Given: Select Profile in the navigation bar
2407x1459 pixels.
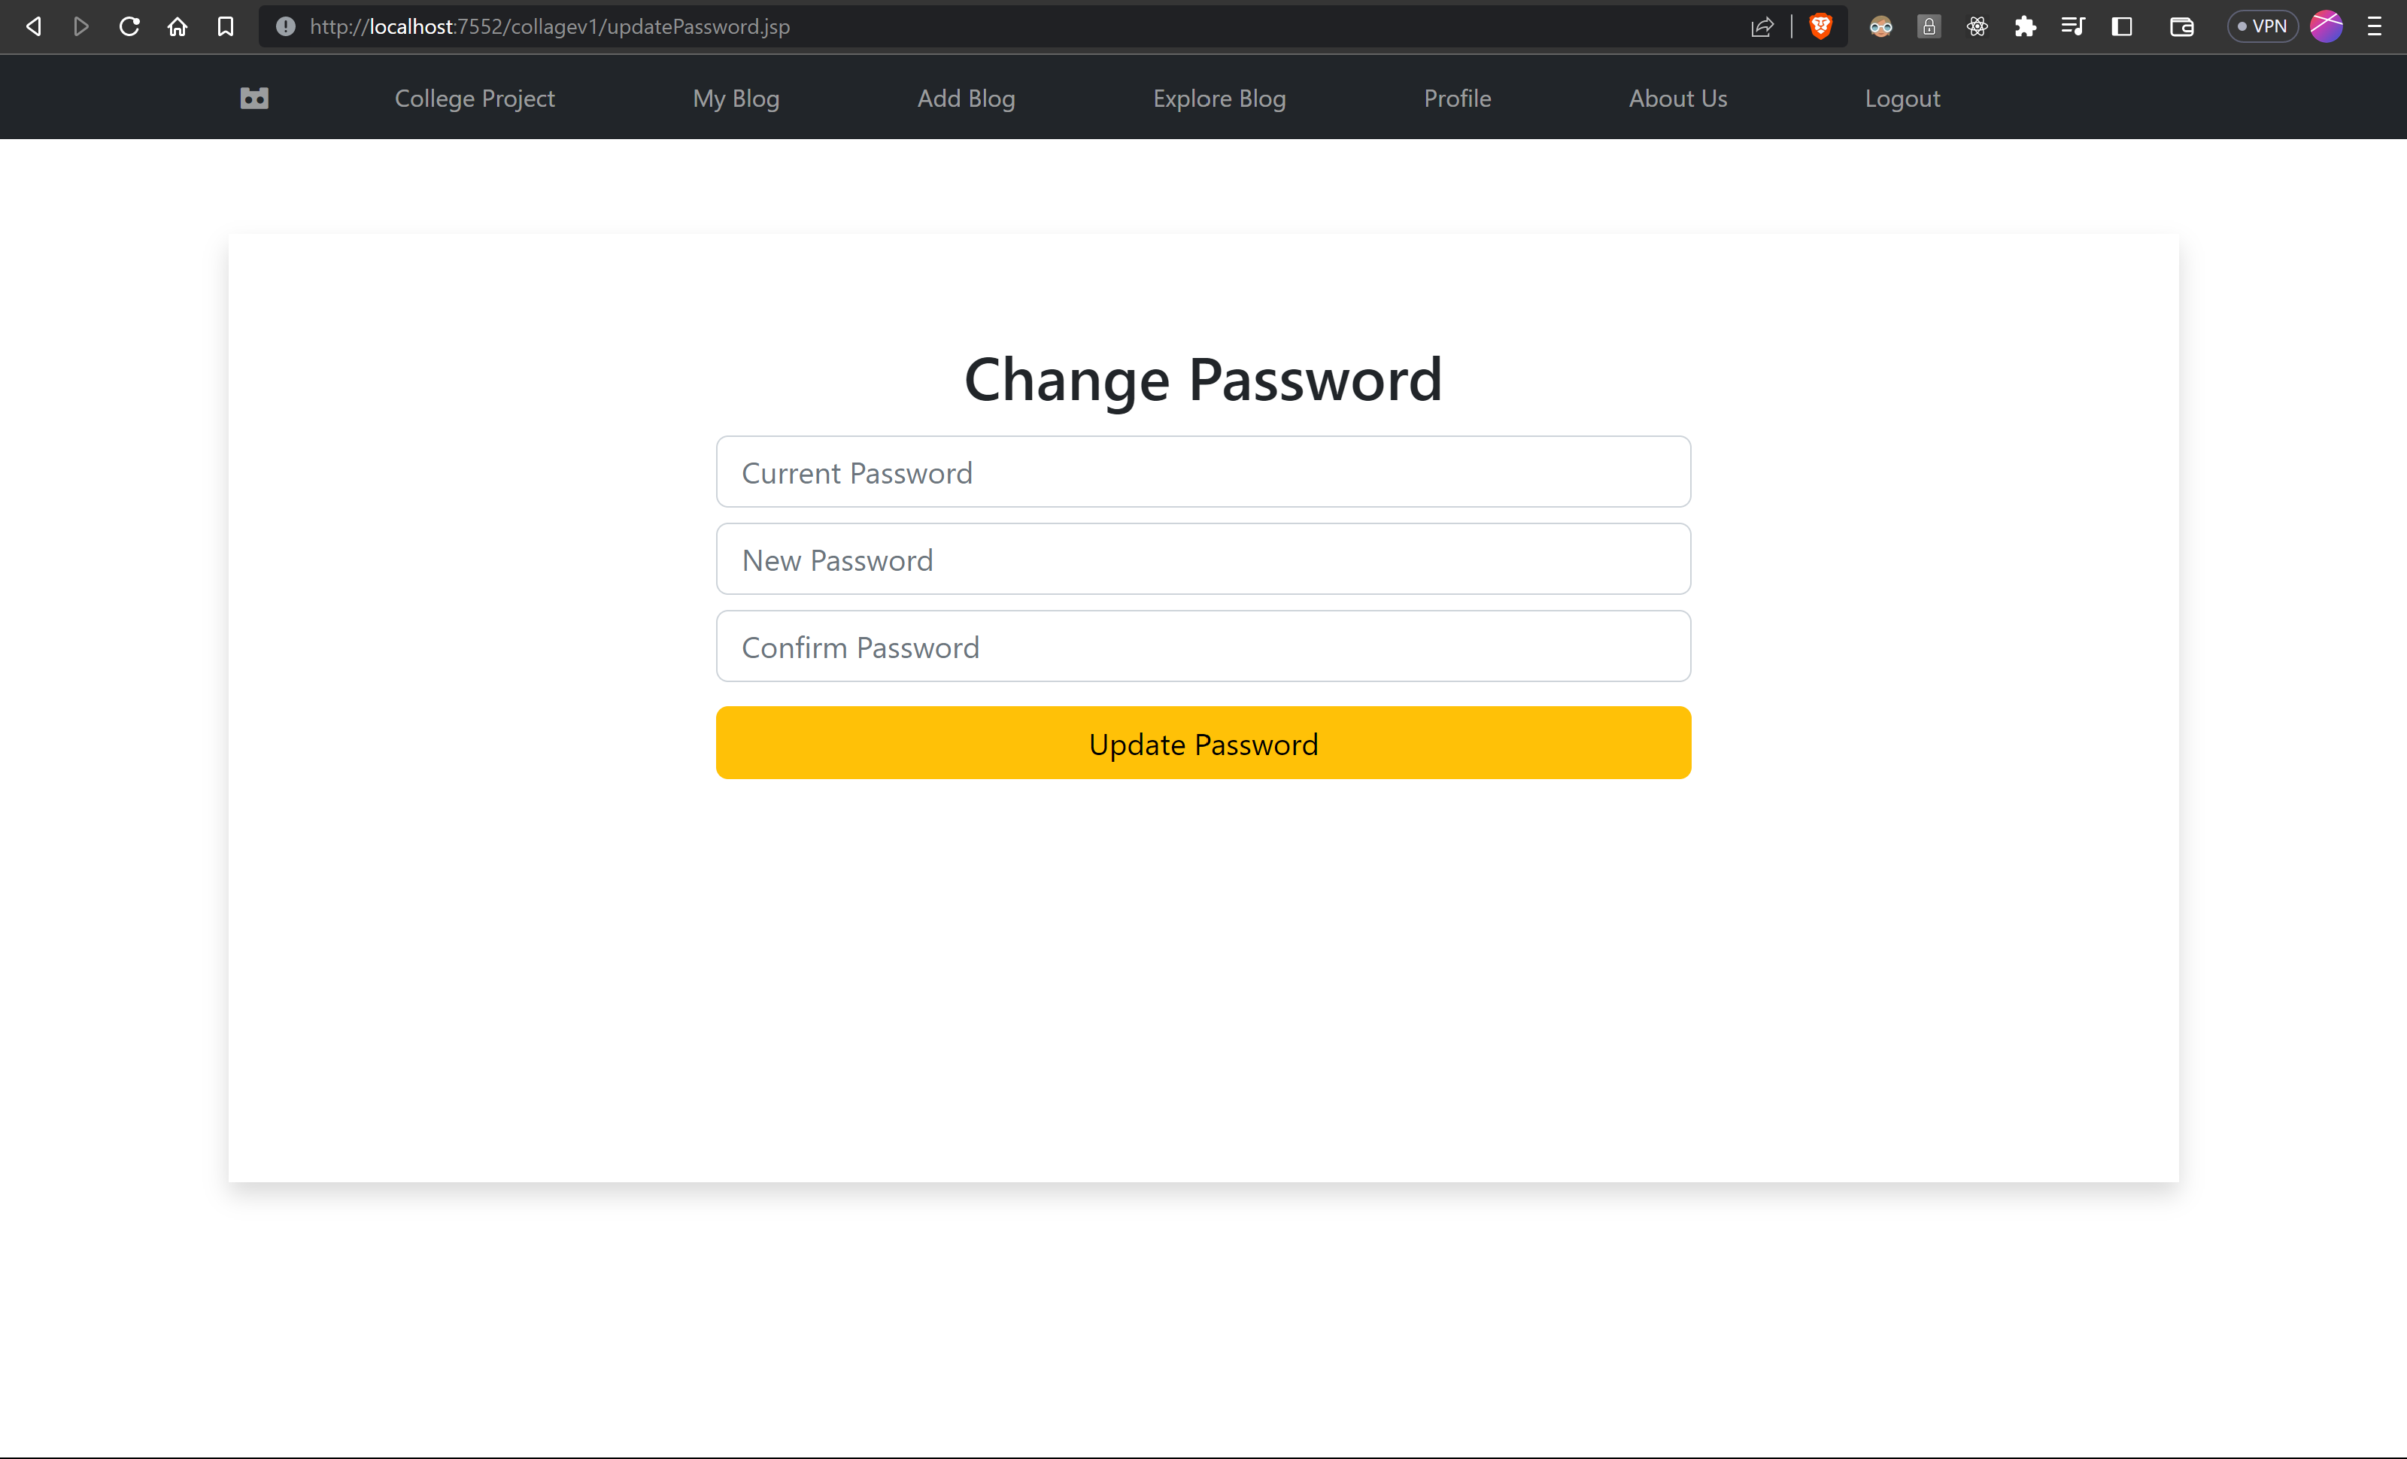Looking at the screenshot, I should tap(1456, 98).
